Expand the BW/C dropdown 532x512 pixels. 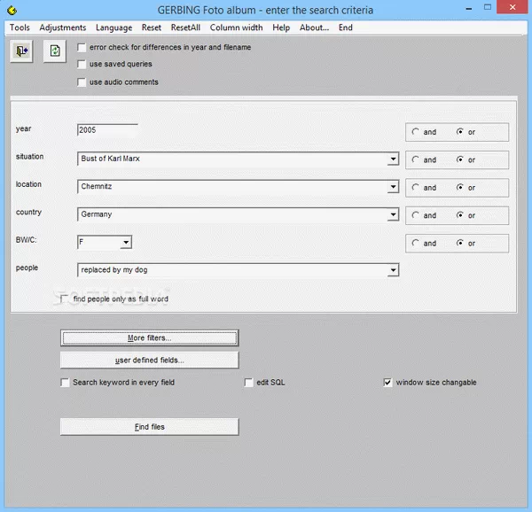pyautogui.click(x=126, y=243)
